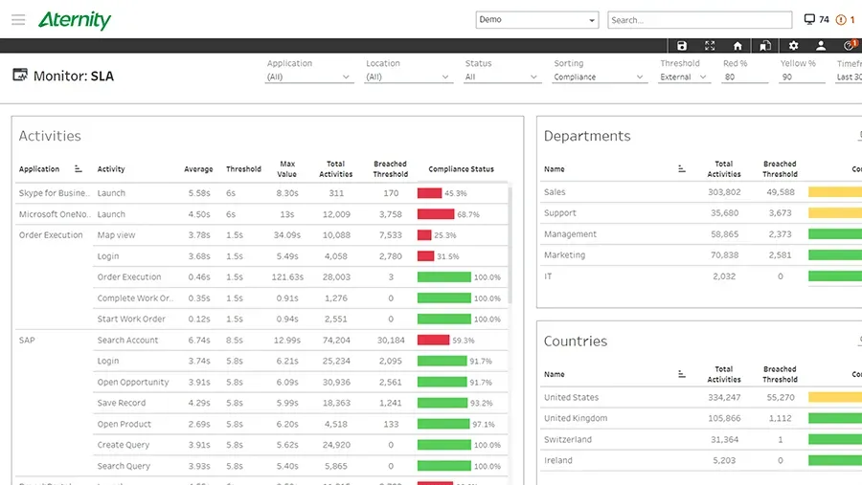Expand the Location filter dropdown
This screenshot has width=862, height=485.
tap(407, 77)
